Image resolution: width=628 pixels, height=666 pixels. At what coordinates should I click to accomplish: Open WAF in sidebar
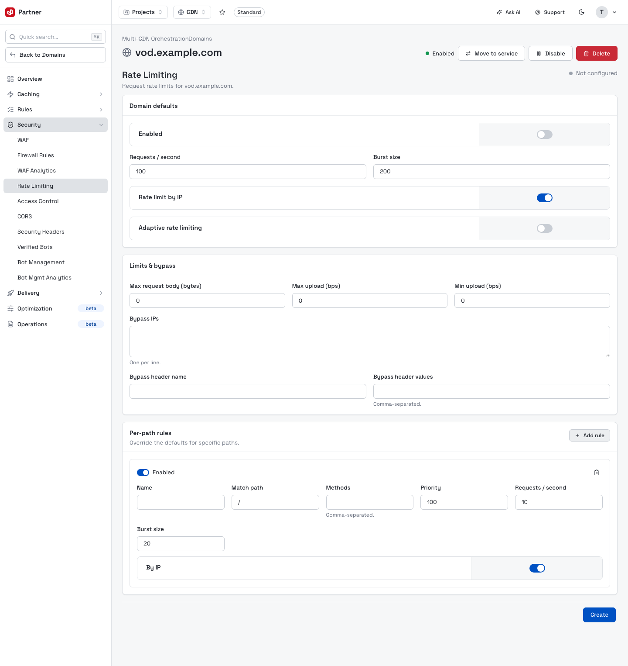[55, 140]
